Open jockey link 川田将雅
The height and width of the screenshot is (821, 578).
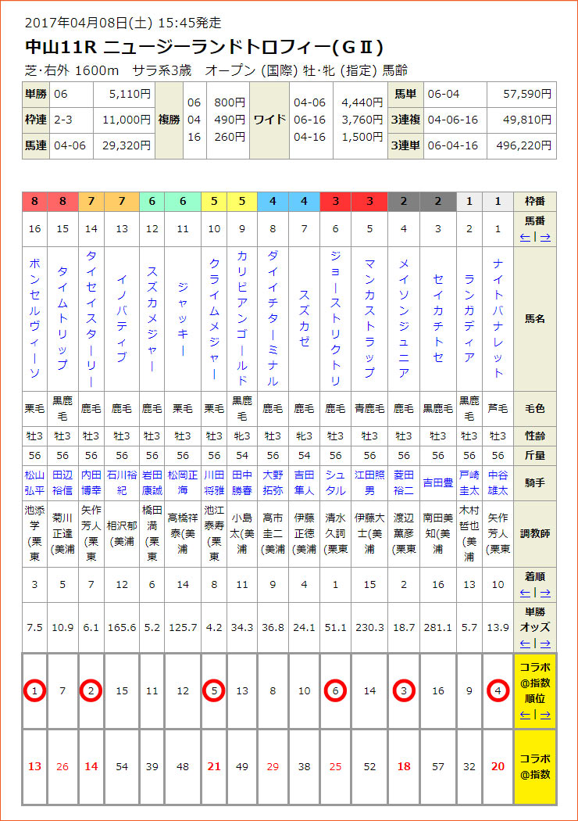(214, 482)
